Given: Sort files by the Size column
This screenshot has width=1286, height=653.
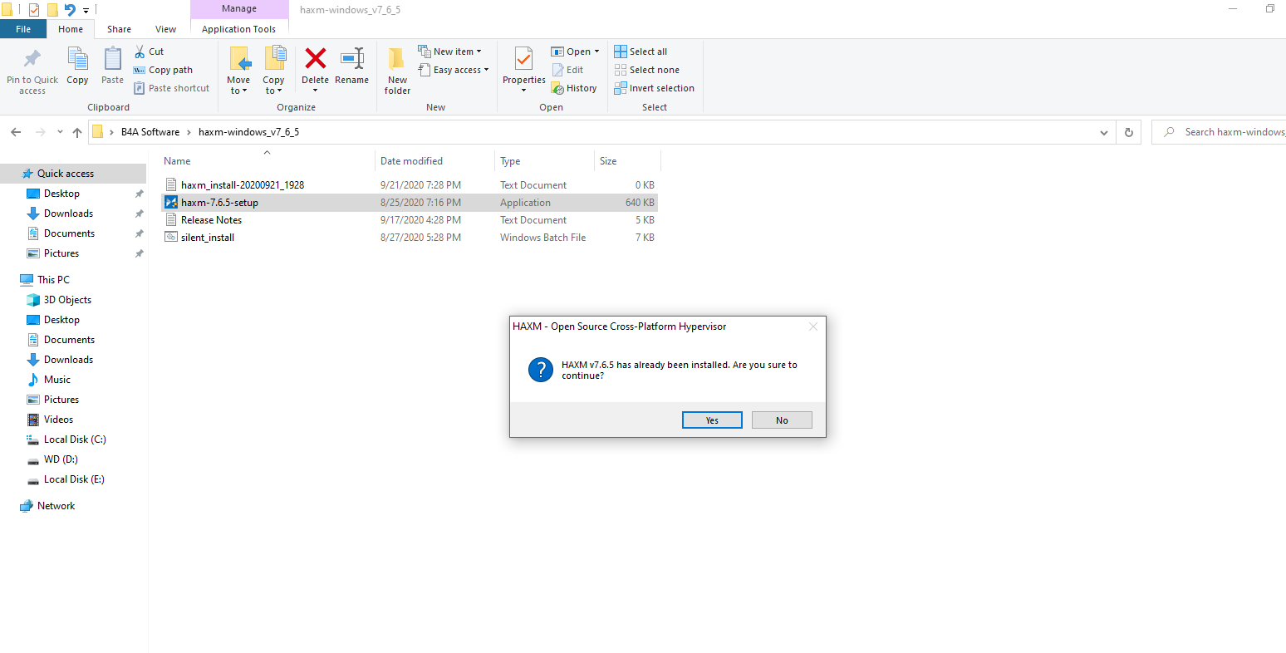Looking at the screenshot, I should [x=608, y=161].
